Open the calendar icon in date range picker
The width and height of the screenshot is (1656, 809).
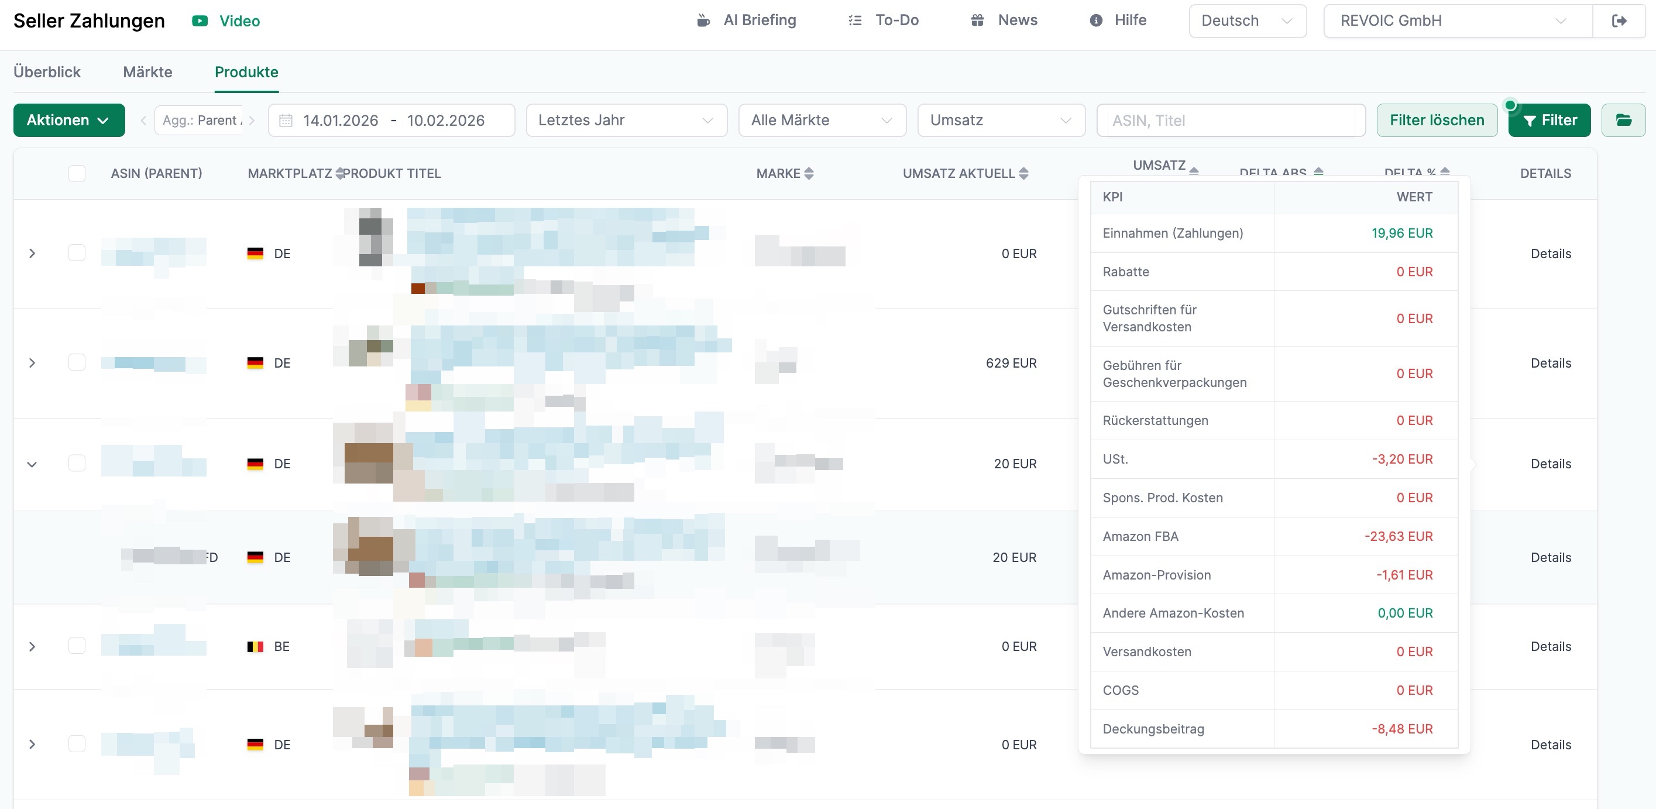(287, 119)
